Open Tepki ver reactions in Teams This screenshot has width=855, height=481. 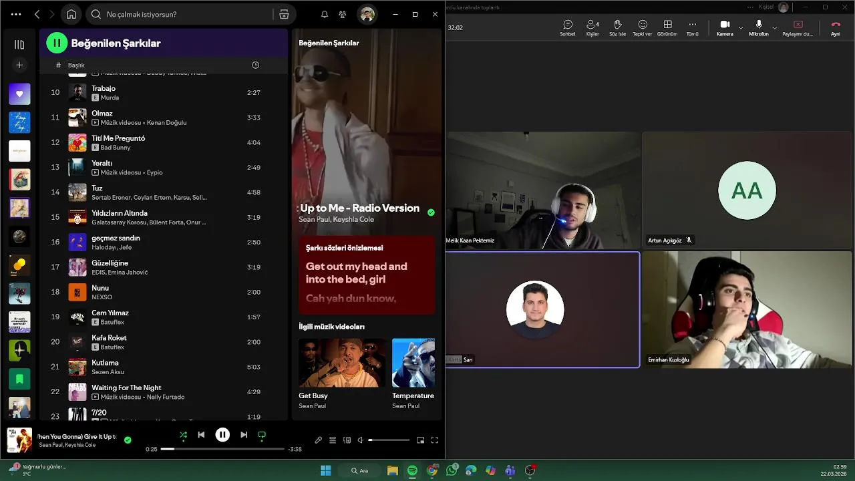click(x=643, y=28)
